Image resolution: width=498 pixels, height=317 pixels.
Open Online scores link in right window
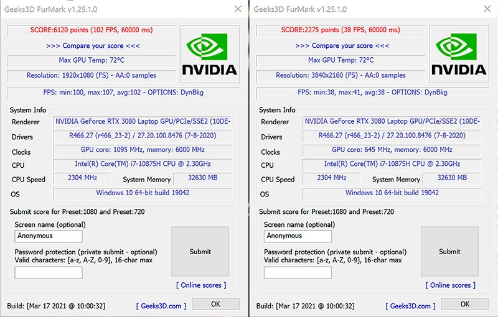tap(450, 285)
